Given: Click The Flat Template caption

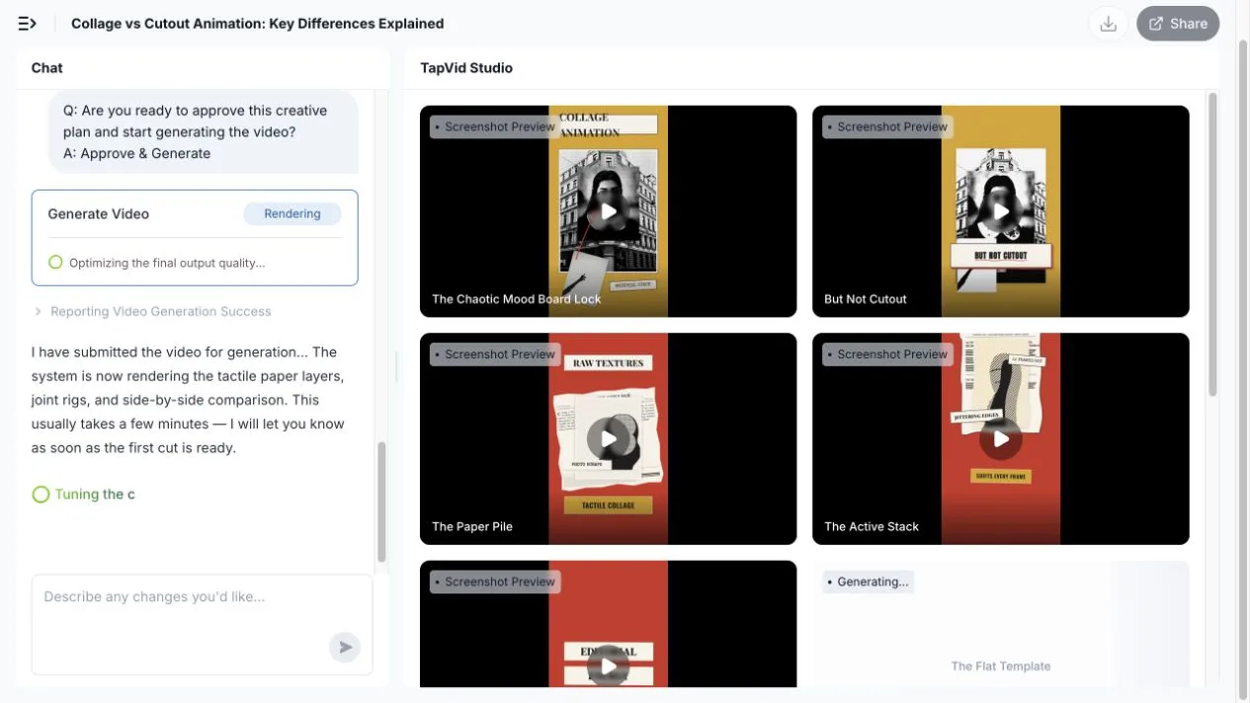Looking at the screenshot, I should 1001,666.
